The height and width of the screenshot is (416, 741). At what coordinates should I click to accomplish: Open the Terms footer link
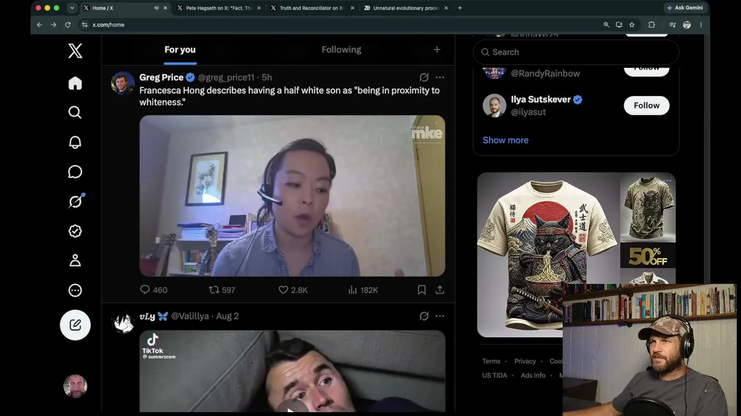491,361
